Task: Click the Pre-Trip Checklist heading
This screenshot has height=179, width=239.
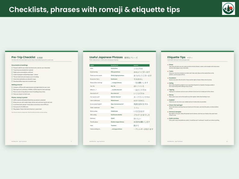Action: click(x=23, y=57)
